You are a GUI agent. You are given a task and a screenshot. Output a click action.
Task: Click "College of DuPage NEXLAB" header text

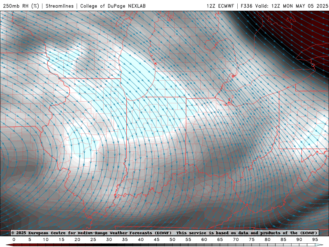click(113, 6)
